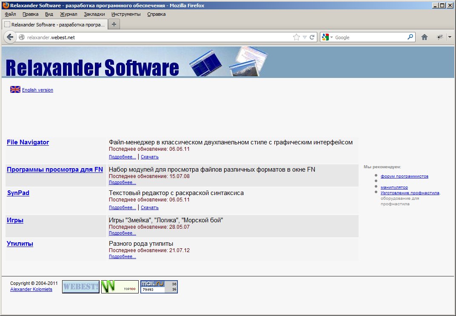Click the Google search engine icon
Viewport: 456px width, 316px height.
[x=325, y=37]
